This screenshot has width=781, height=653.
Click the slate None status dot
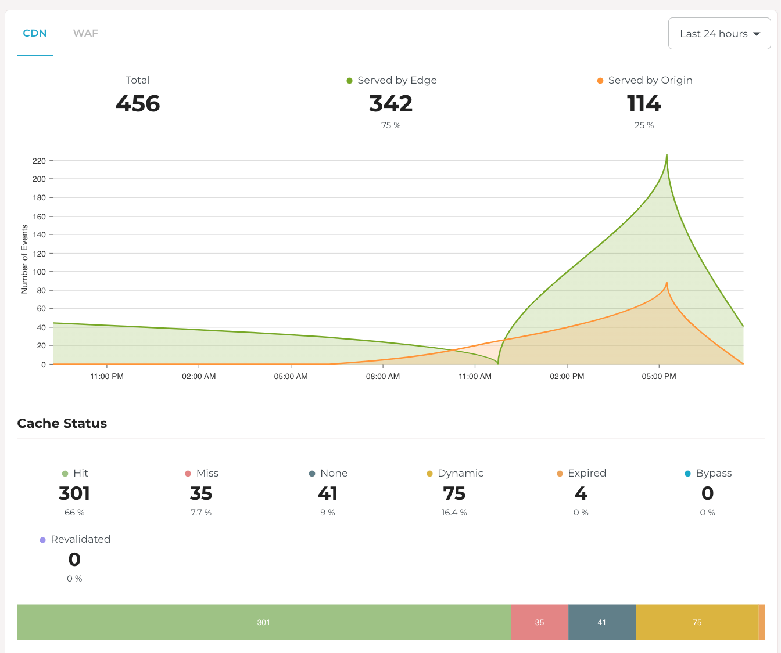(x=312, y=474)
